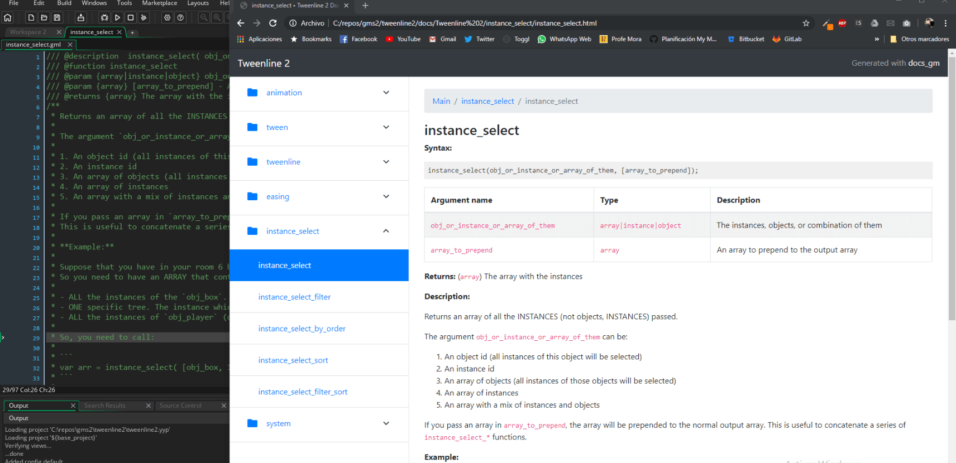Show hidden bookmarks with the double chevron

[877, 39]
